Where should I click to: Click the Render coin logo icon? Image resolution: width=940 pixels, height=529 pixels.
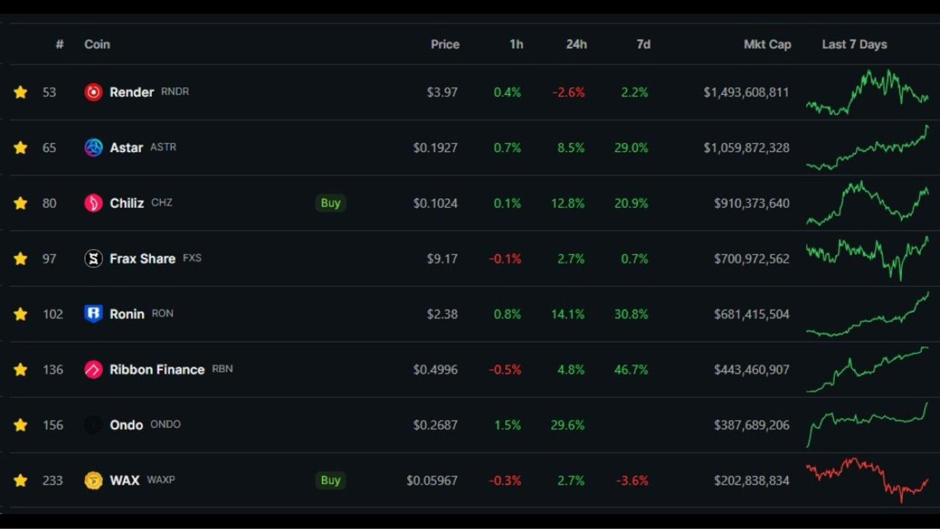click(x=93, y=92)
